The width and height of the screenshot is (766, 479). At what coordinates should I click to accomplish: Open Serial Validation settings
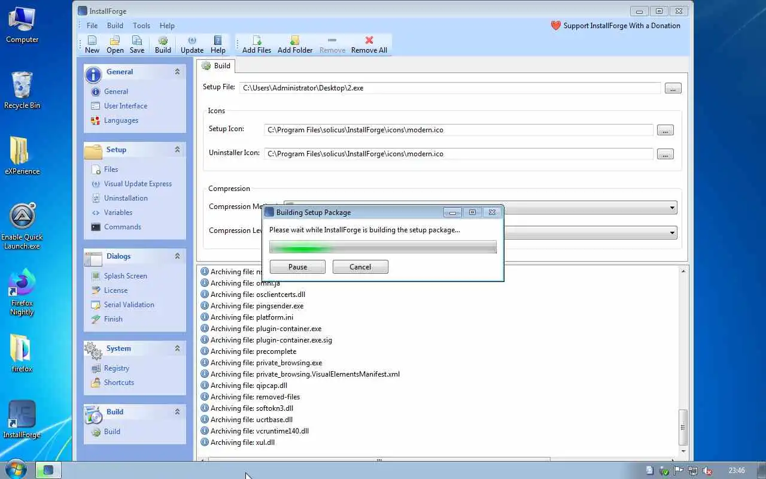coord(129,305)
